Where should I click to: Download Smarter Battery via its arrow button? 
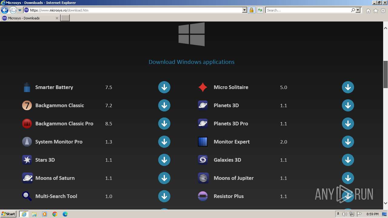[x=164, y=87]
